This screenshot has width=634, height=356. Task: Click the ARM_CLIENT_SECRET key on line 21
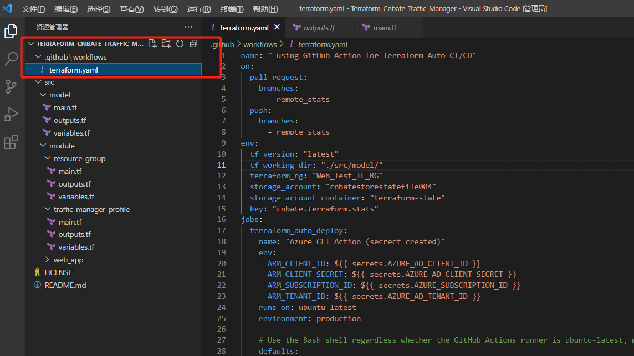tap(305, 275)
